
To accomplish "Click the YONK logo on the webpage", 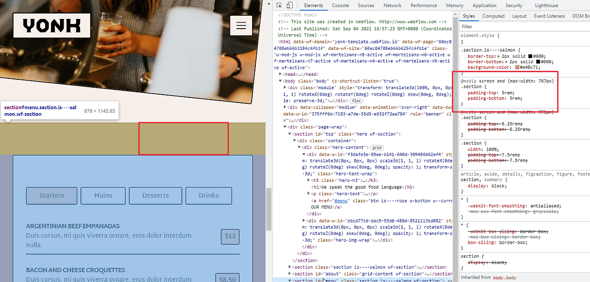I will tap(52, 25).
